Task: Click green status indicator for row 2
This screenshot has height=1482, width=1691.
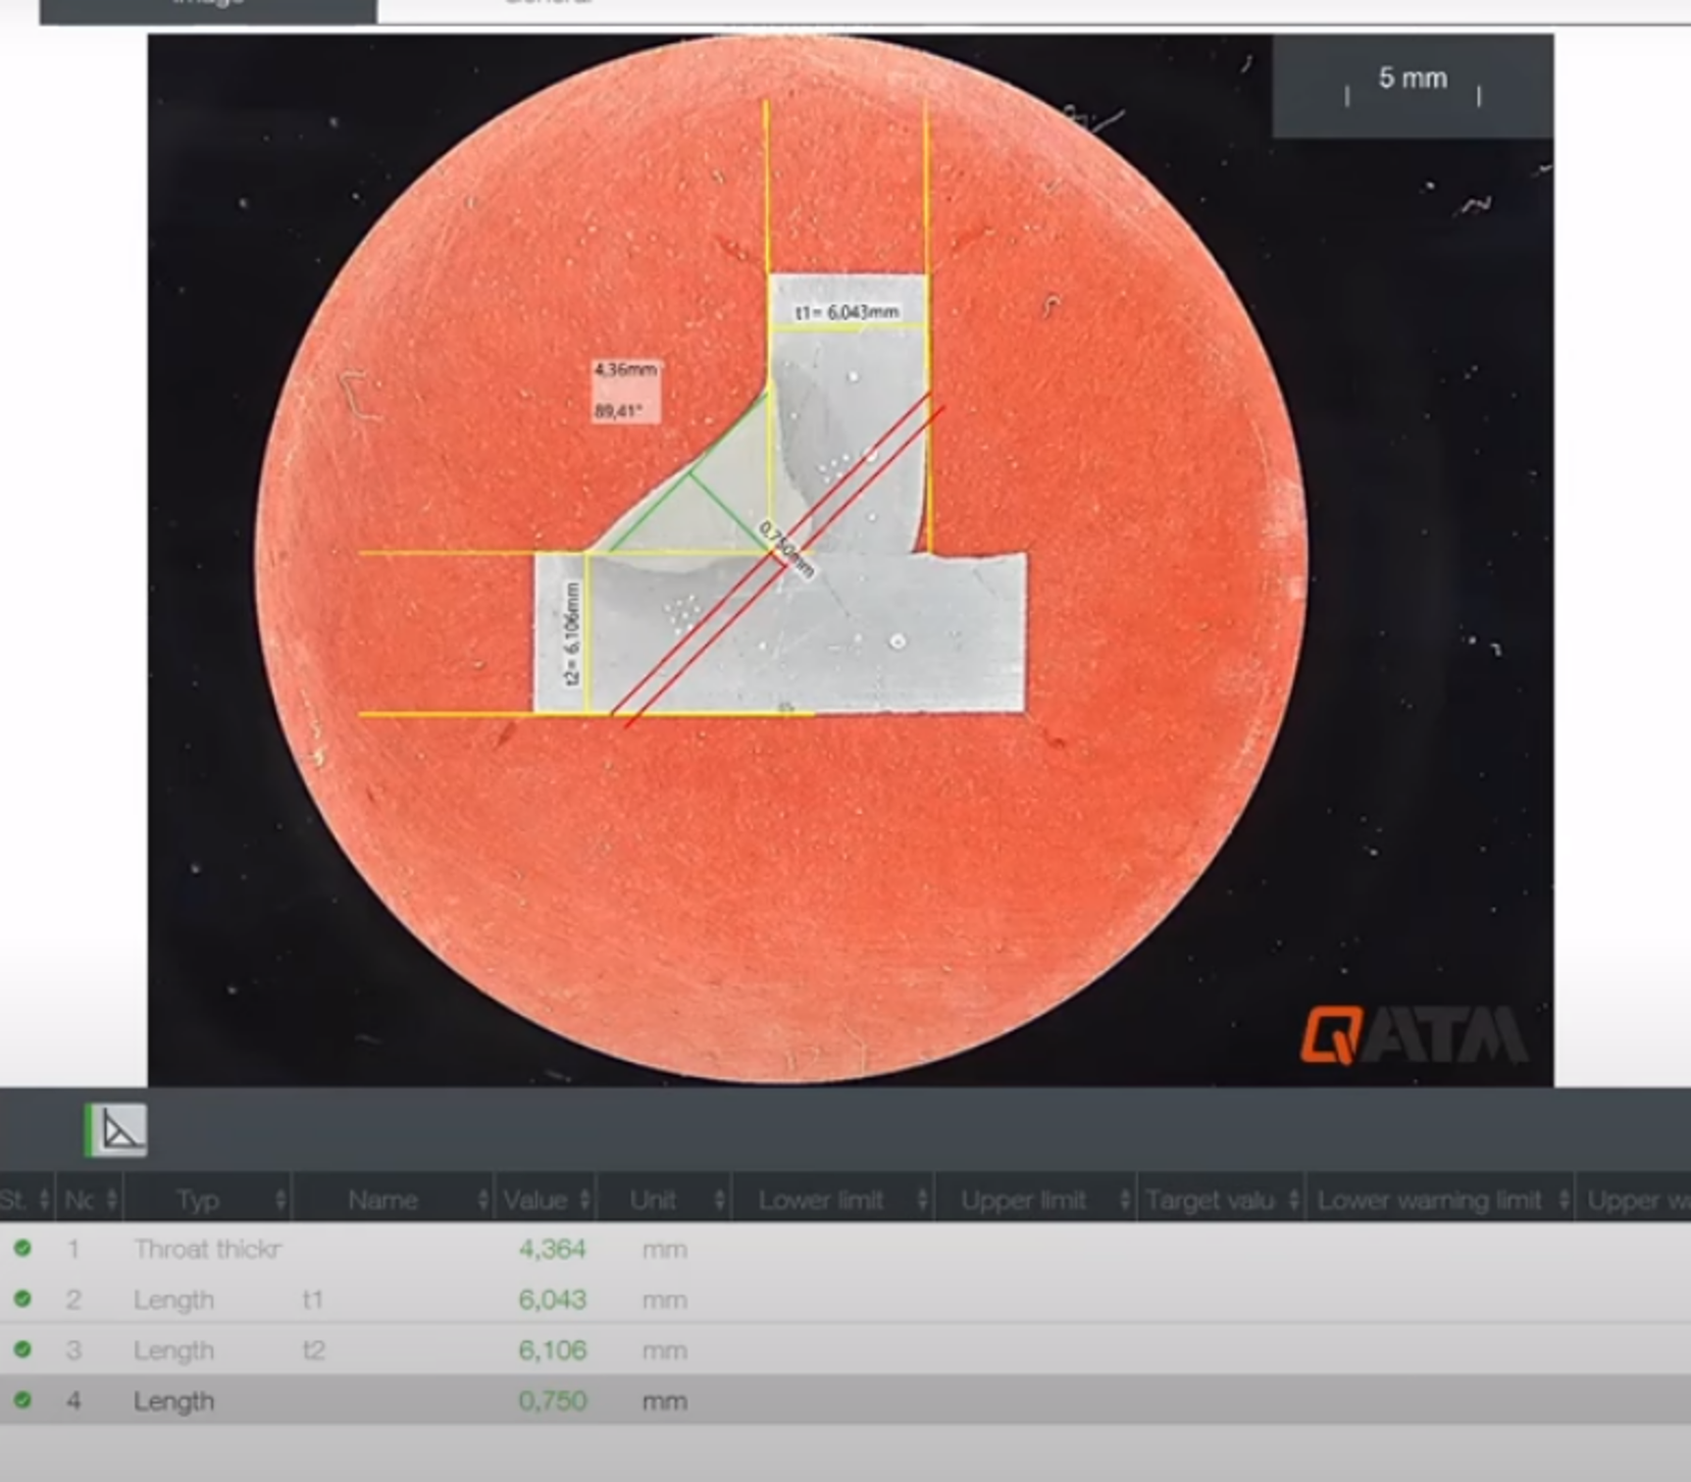Action: (x=23, y=1299)
